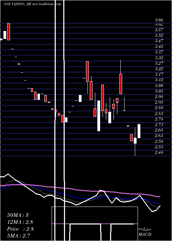Click the long white candle bottoming near 2.68

tap(99, 116)
